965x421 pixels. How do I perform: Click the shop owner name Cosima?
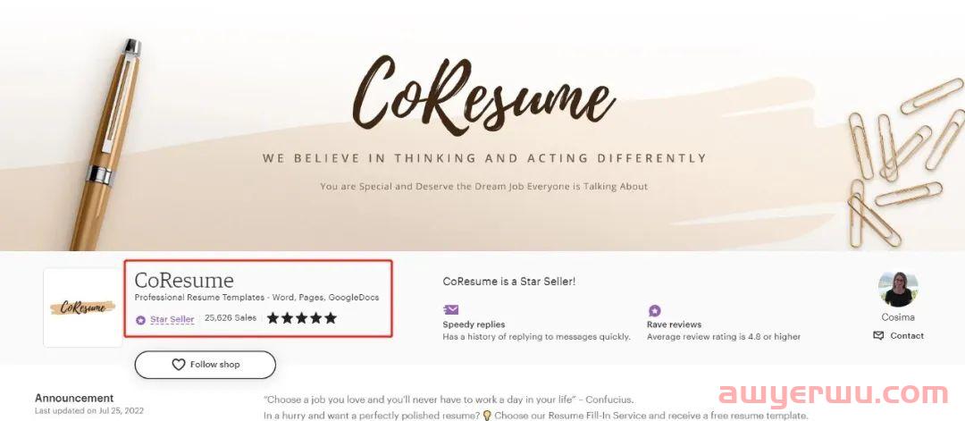coord(898,317)
